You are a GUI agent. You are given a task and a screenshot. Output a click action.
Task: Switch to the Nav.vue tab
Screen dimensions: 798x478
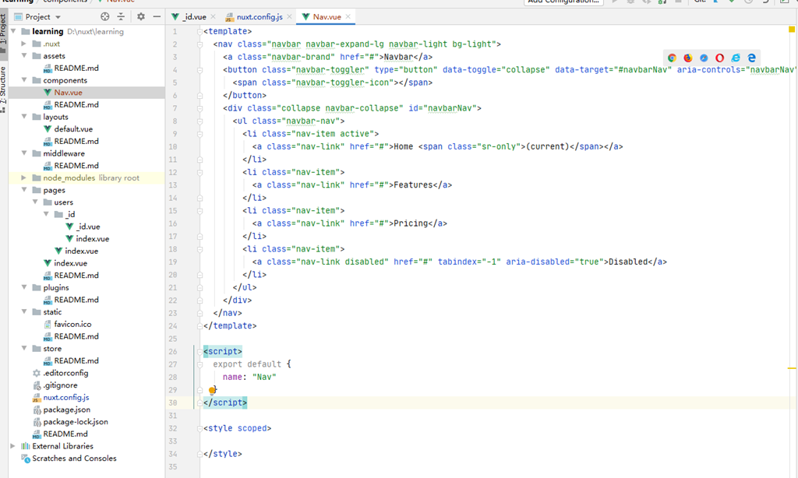(327, 17)
